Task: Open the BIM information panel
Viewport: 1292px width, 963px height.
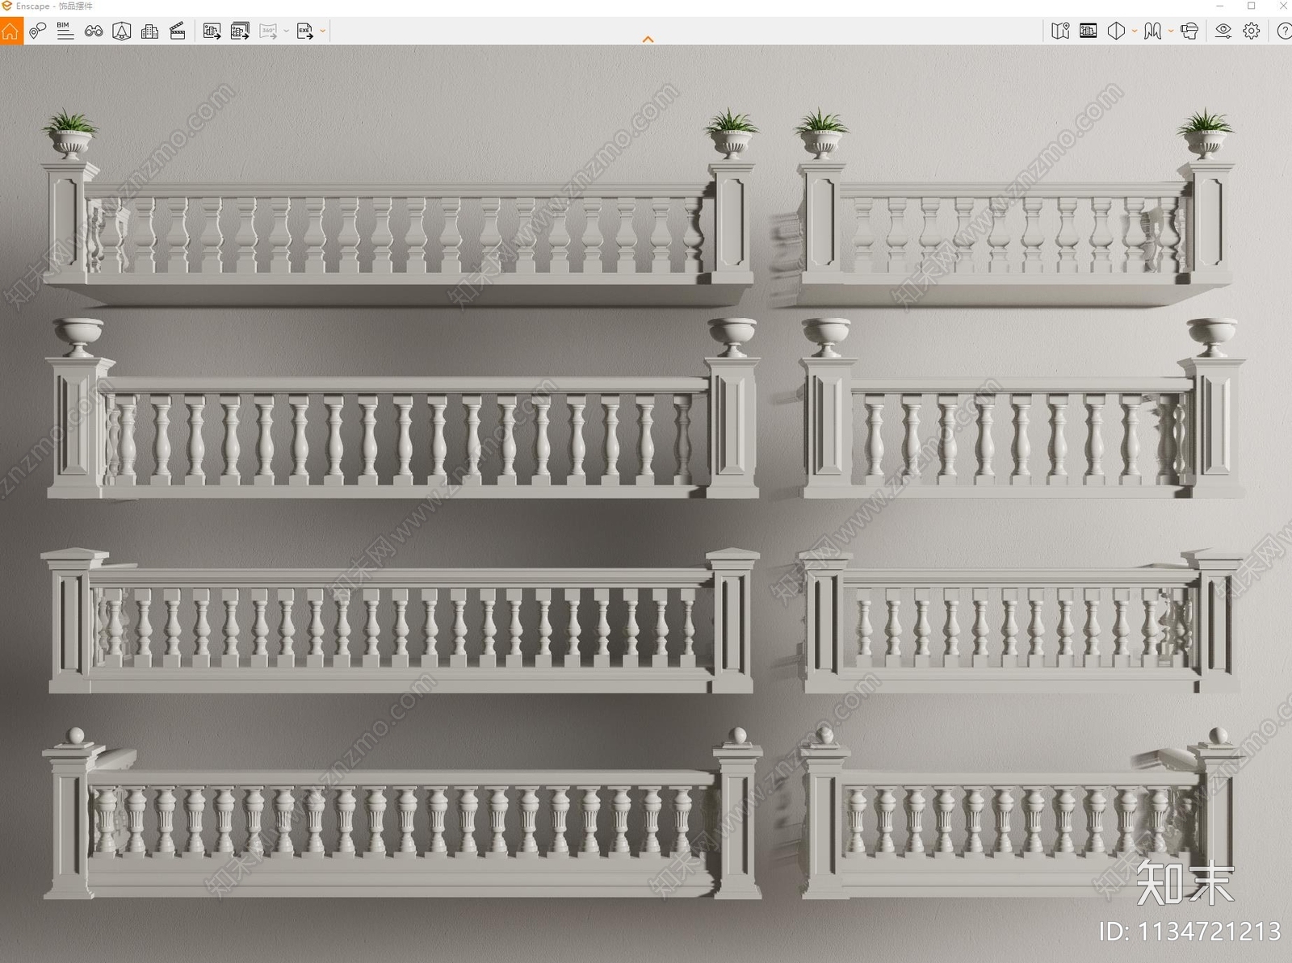Action: (65, 31)
